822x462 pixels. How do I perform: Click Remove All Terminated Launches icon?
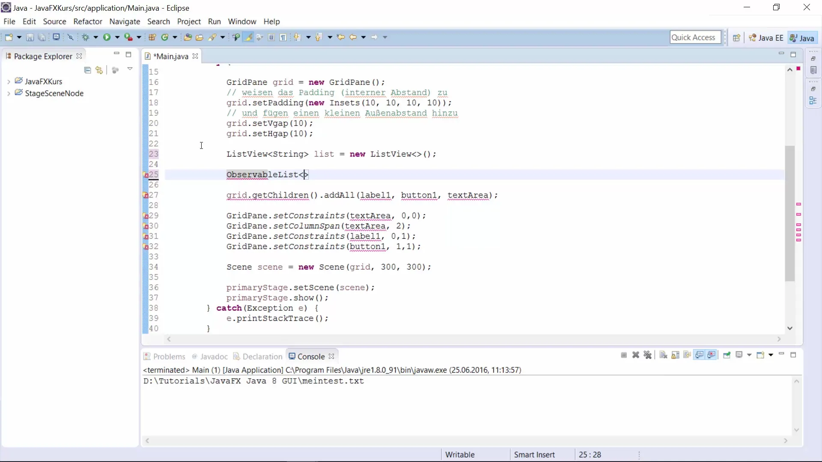pos(648,355)
